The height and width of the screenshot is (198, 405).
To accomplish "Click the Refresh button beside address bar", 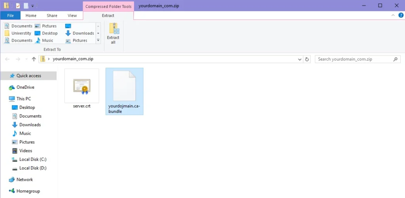I will pos(307,59).
